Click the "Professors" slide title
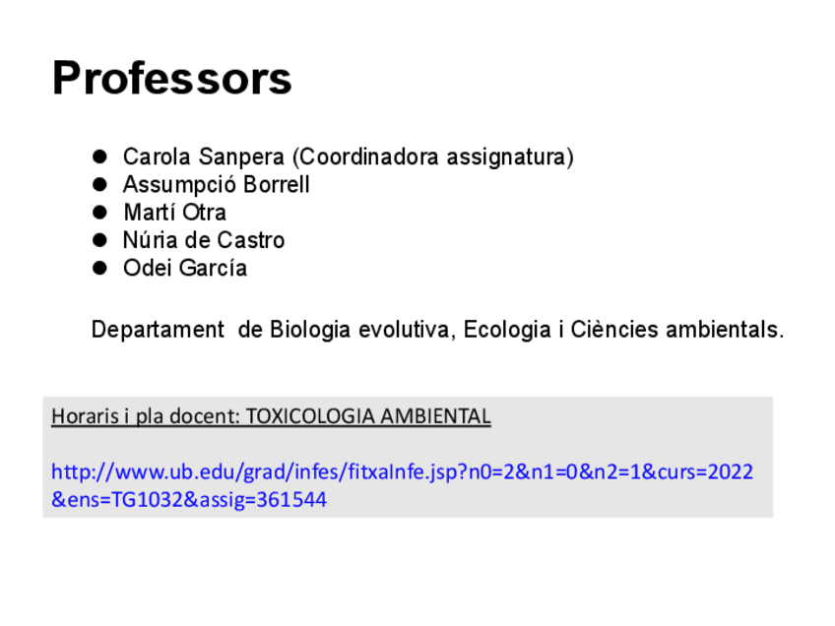This screenshot has height=626, width=835. point(171,79)
